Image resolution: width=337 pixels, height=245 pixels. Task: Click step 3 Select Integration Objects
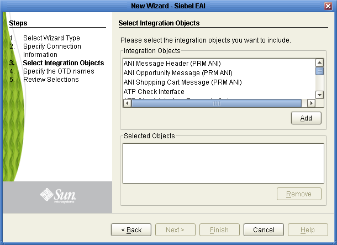64,63
